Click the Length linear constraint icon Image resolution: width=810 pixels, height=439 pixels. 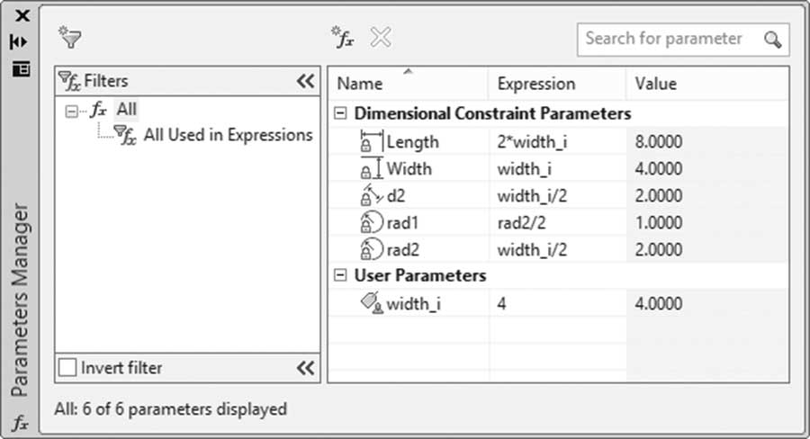(372, 141)
